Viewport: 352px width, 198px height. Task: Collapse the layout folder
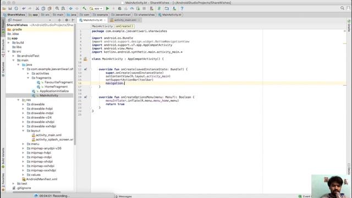coord(23,131)
